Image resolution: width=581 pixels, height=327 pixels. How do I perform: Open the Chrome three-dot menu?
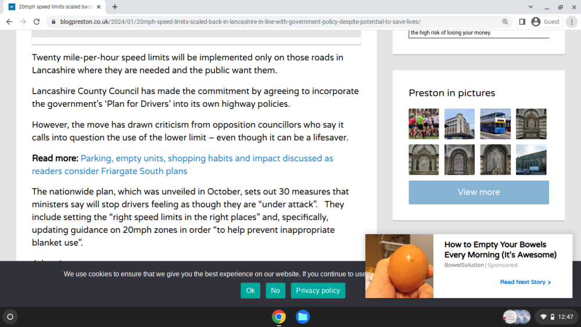[x=572, y=22]
